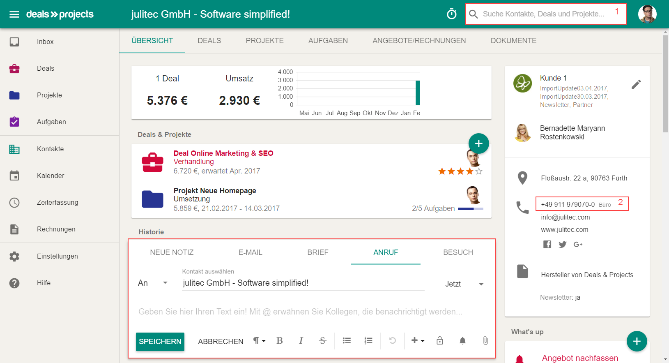This screenshot has width=669, height=363.
Task: Open Deal Online Marketing & SEO
Action: (x=223, y=153)
